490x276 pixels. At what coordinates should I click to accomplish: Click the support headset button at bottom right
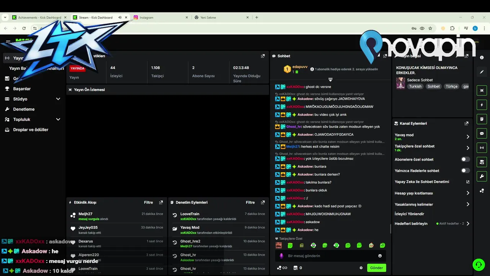[478, 264]
